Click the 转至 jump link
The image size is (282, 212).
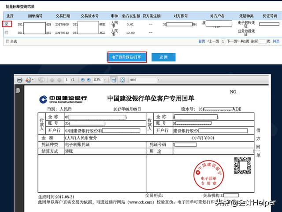pyautogui.click(x=276, y=41)
